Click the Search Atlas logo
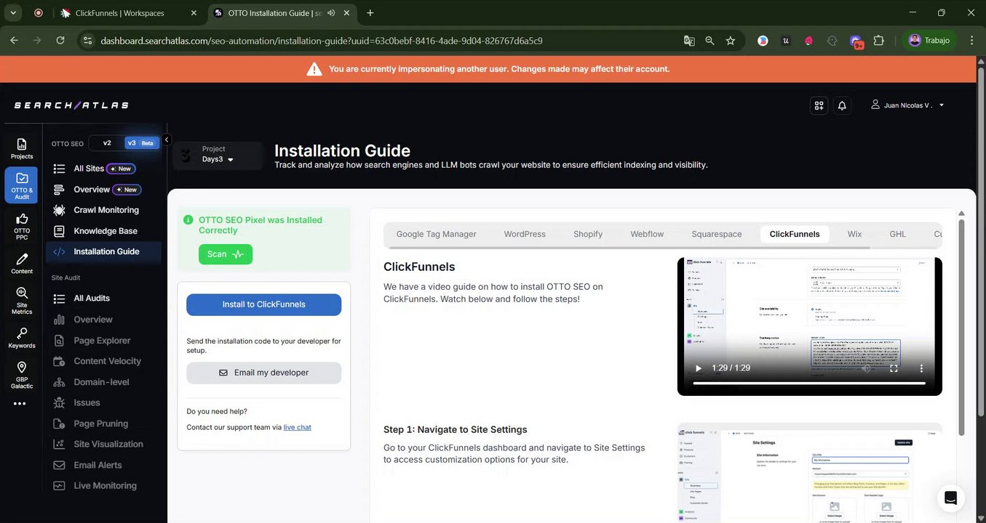 (x=71, y=105)
